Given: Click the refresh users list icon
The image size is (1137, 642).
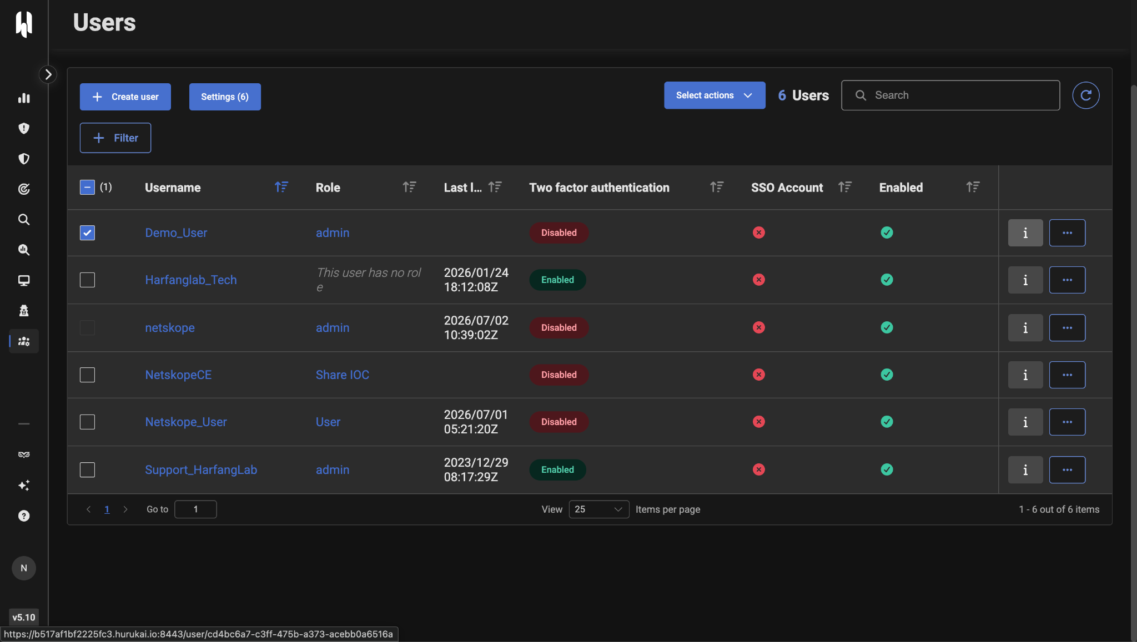Looking at the screenshot, I should point(1086,95).
